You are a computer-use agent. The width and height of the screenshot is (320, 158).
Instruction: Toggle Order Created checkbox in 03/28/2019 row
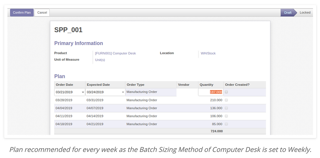(x=226, y=100)
